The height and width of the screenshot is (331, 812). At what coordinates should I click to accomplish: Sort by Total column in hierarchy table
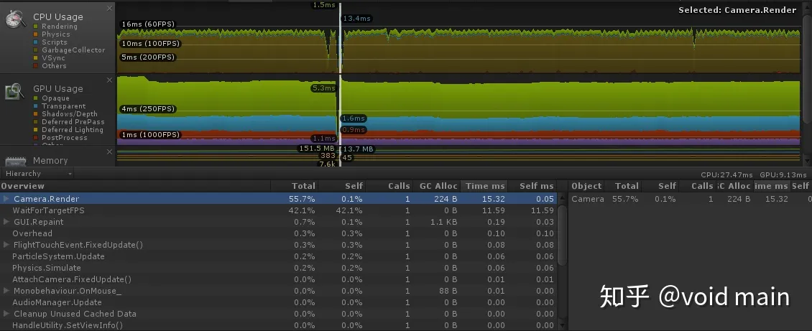pos(294,186)
